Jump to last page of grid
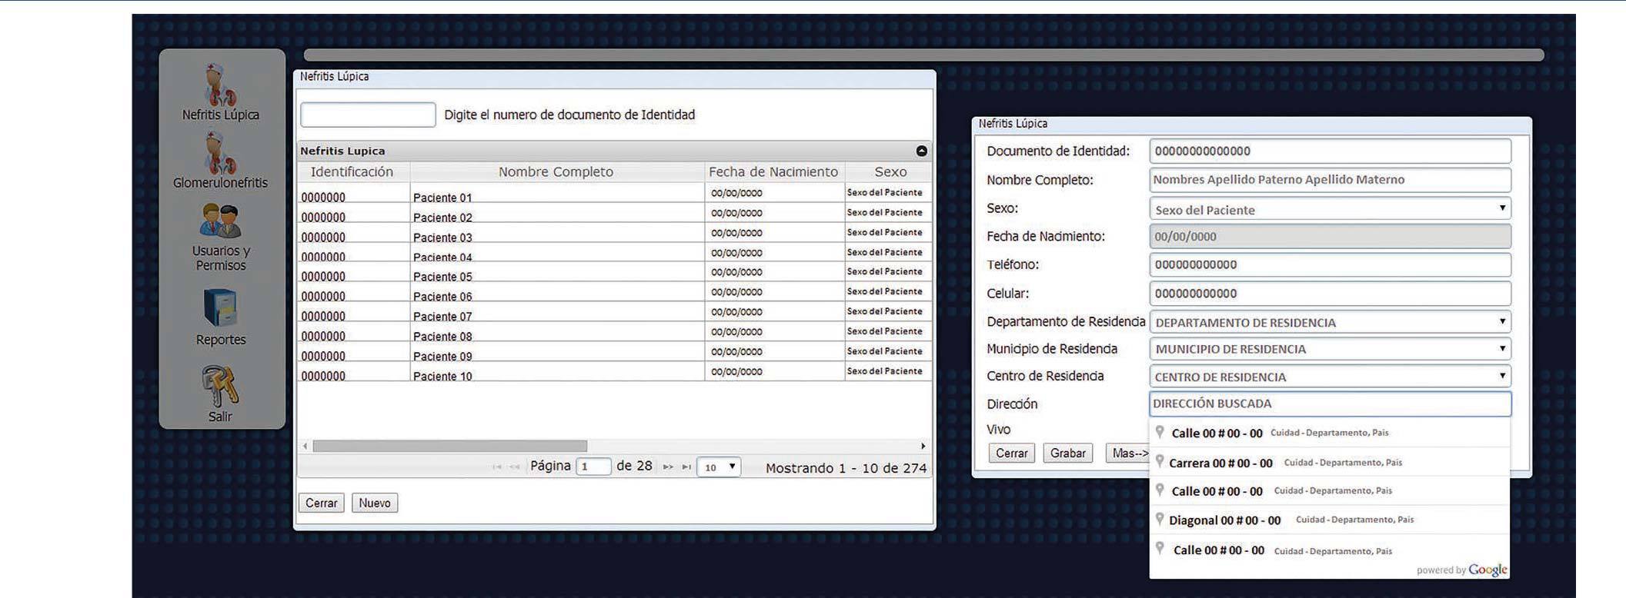 (x=686, y=467)
